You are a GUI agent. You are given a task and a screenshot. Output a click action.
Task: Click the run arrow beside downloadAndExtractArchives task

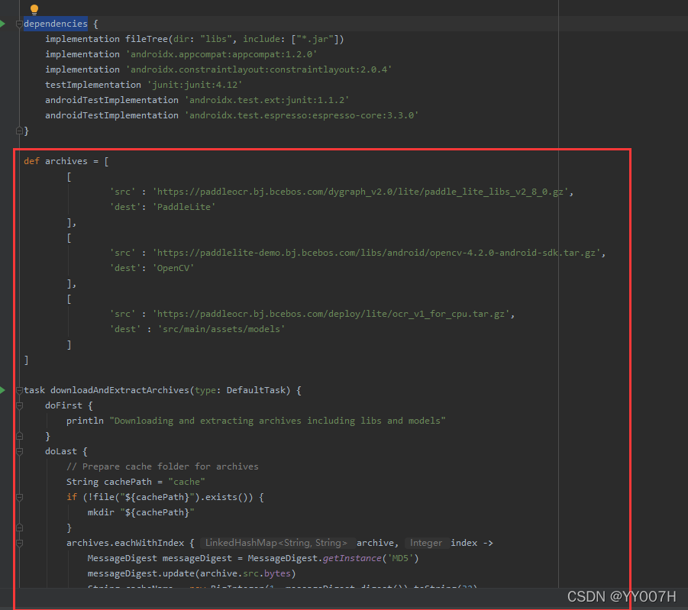pos(3,390)
